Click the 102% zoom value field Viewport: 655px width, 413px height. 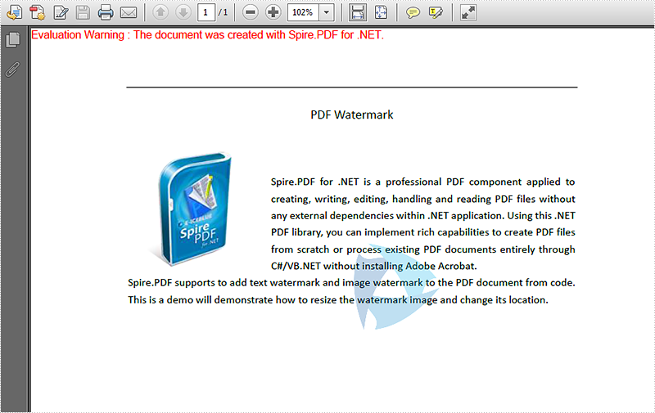303,12
